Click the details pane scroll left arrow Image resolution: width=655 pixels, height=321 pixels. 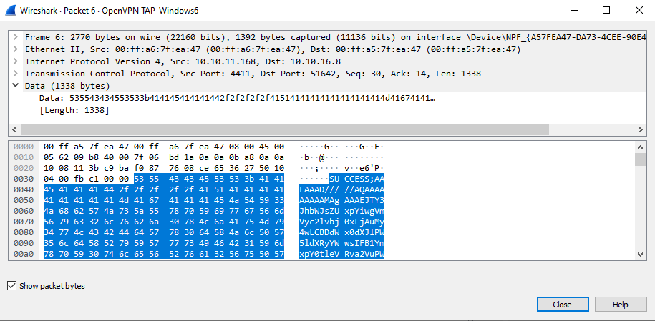[x=14, y=129]
